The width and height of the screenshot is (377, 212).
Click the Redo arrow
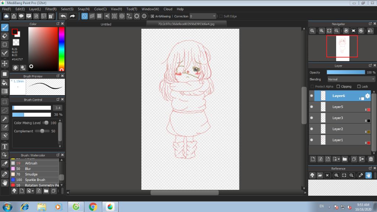point(72,16)
